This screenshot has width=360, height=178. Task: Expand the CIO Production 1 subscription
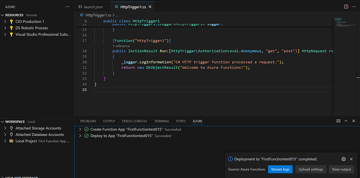[5, 21]
